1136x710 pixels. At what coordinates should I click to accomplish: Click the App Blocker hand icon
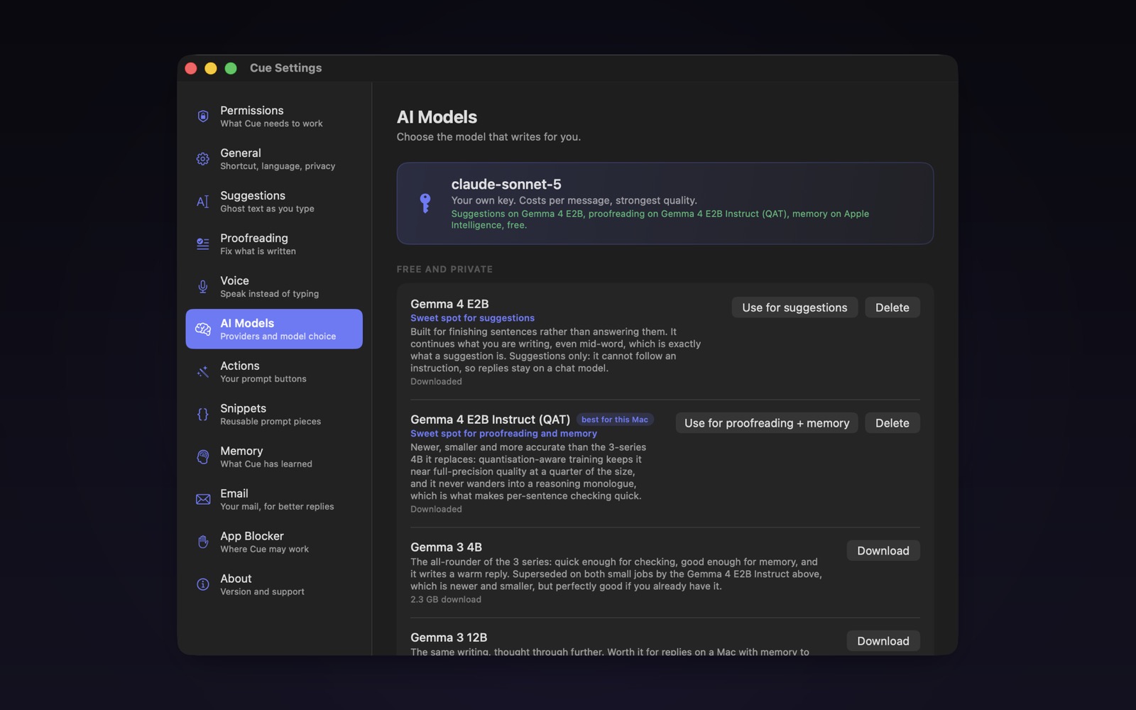(203, 542)
